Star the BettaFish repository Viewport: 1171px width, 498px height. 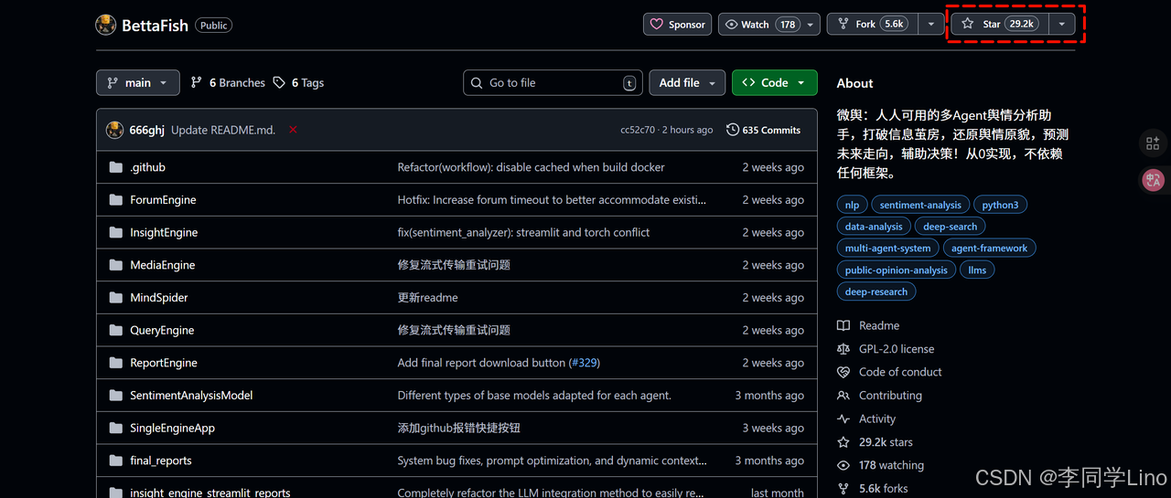click(x=999, y=25)
